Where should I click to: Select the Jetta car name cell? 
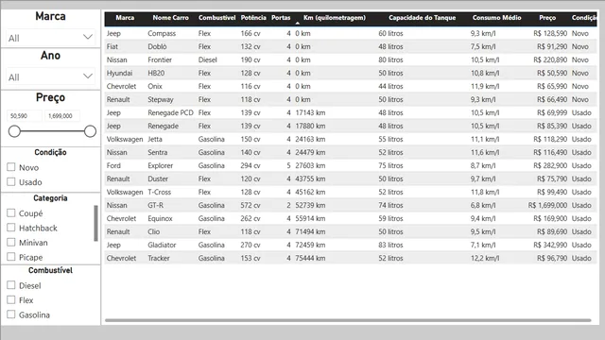point(155,139)
